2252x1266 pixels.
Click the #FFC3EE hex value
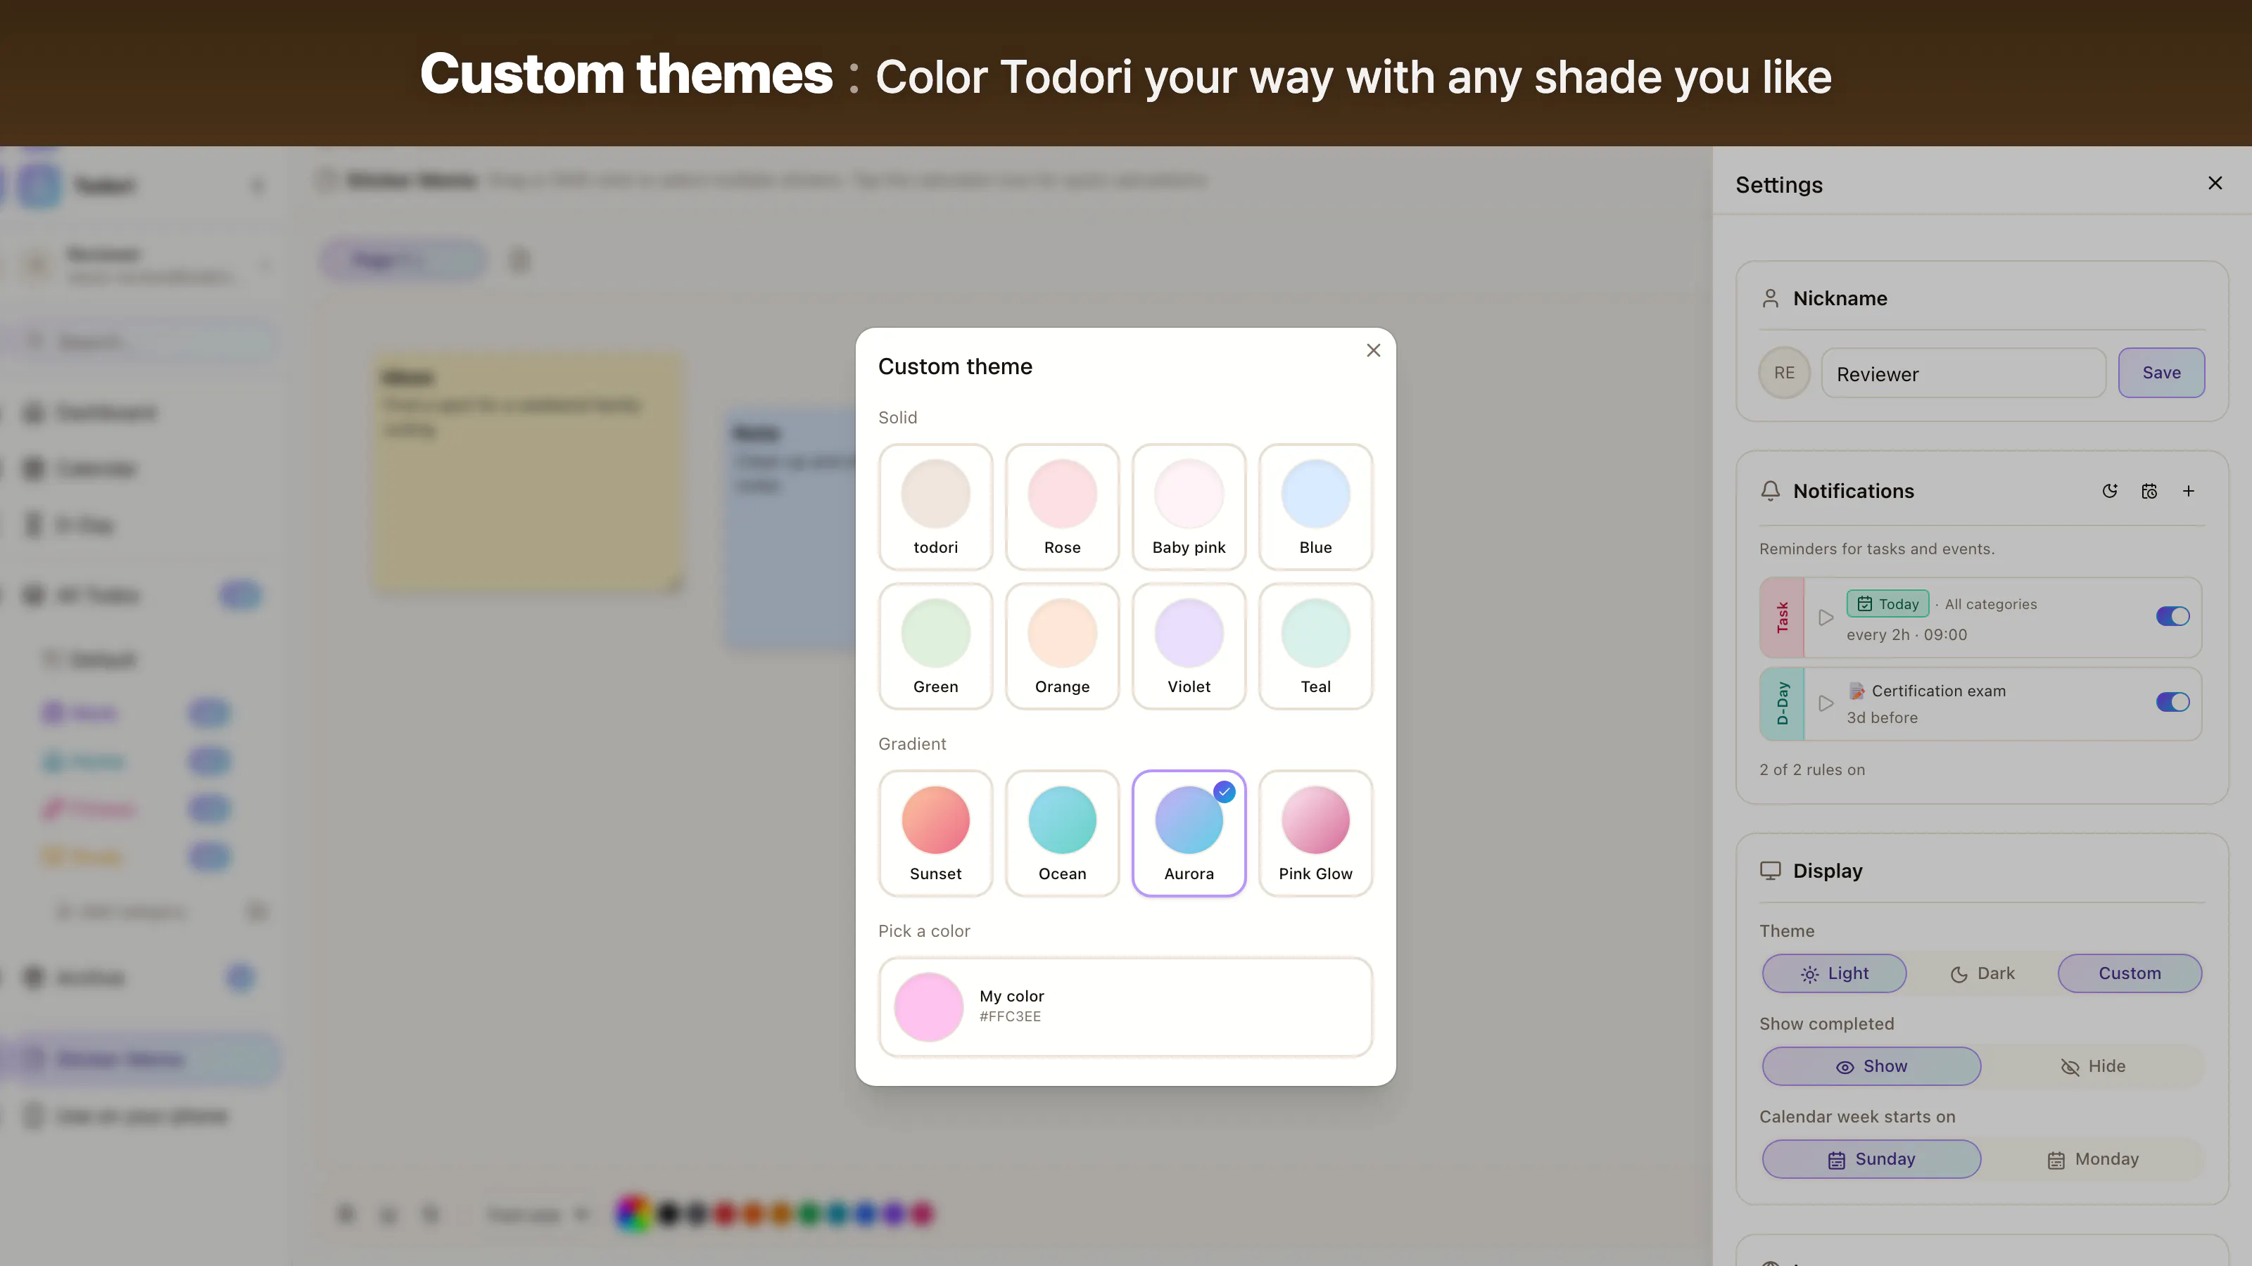[x=1010, y=1017]
